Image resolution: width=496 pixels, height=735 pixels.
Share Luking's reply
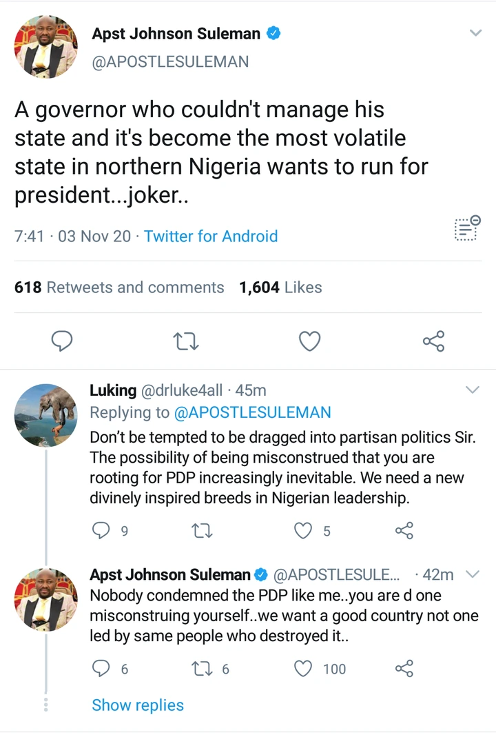[x=404, y=530]
